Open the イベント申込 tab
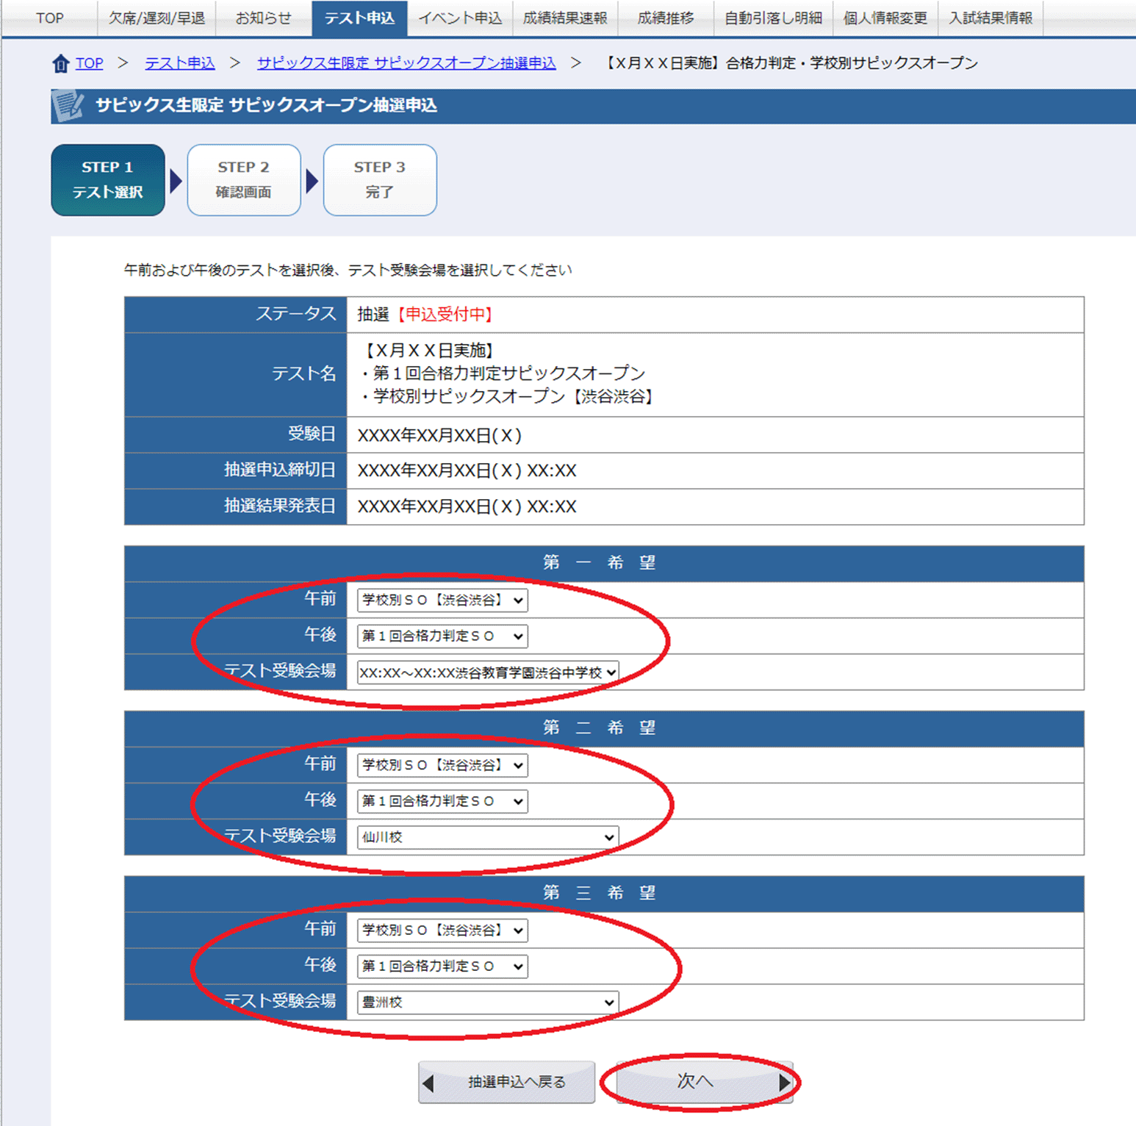This screenshot has width=1136, height=1126. point(460,18)
